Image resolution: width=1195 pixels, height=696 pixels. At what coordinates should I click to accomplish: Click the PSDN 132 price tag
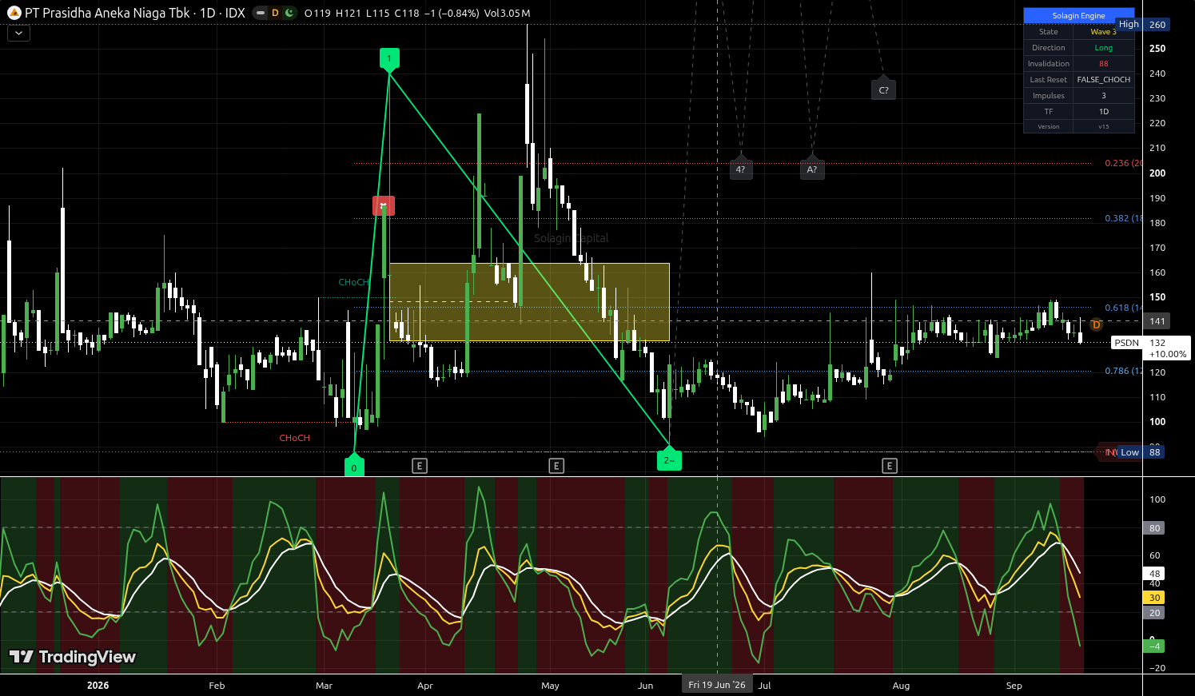click(1150, 348)
